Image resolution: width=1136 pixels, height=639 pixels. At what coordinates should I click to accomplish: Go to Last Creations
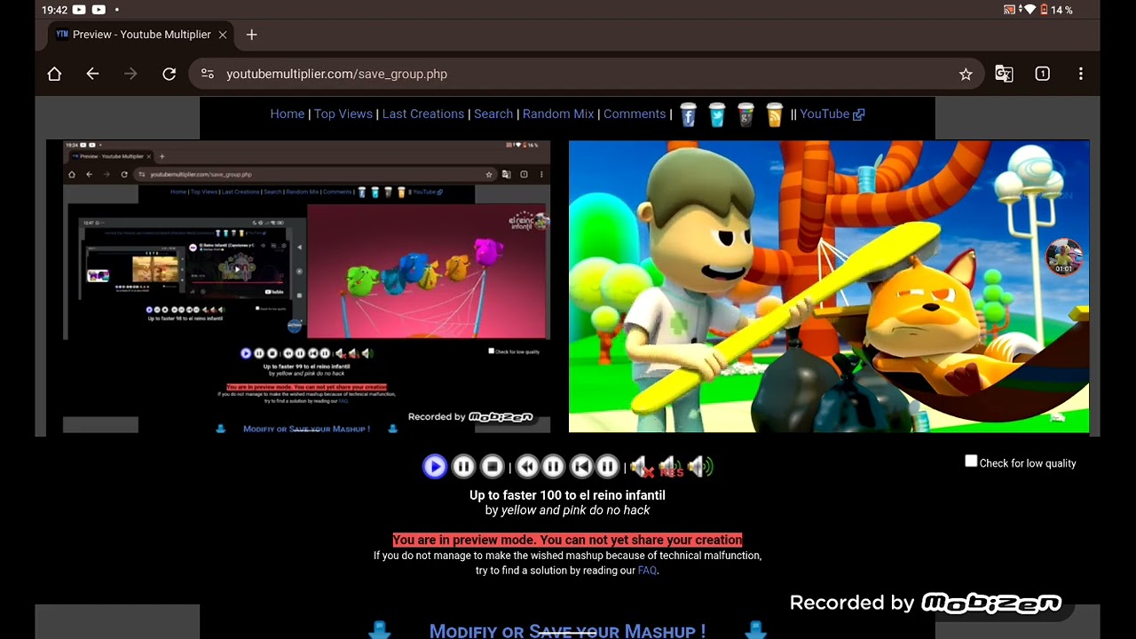point(423,114)
